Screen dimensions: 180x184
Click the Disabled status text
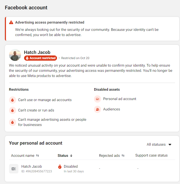tap(71, 166)
